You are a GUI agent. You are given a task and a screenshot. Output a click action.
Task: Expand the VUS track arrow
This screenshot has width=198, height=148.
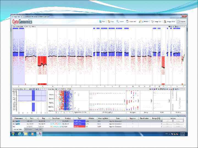click(169, 101)
